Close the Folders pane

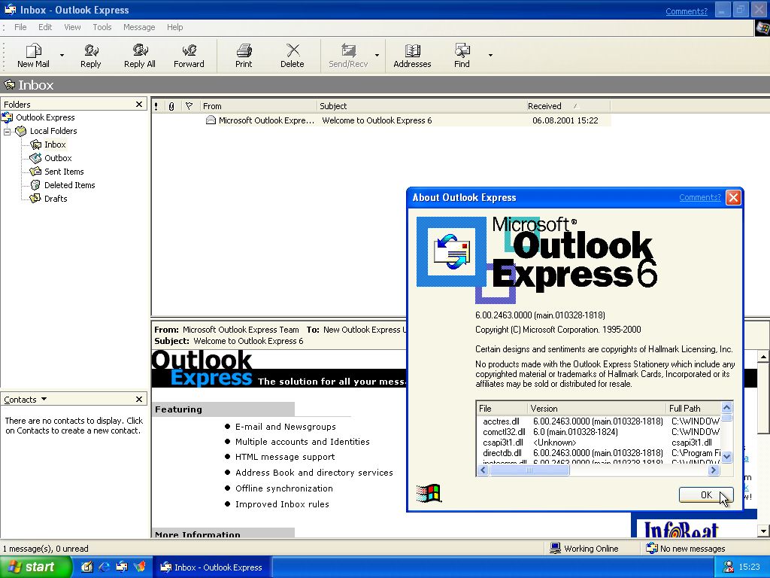click(139, 105)
